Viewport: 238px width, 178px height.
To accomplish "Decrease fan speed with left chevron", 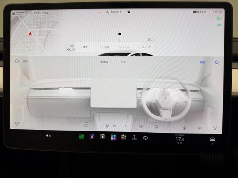I will pos(101,125).
